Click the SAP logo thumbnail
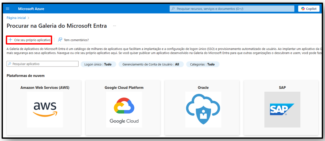The width and height of the screenshot is (325, 141). (x=282, y=109)
